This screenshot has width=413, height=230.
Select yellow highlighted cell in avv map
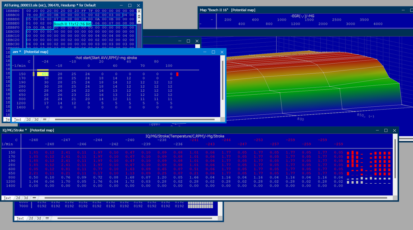coord(43,74)
